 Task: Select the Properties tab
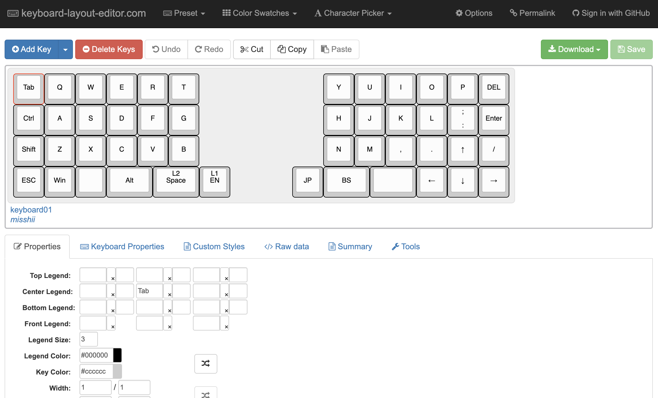pos(37,247)
